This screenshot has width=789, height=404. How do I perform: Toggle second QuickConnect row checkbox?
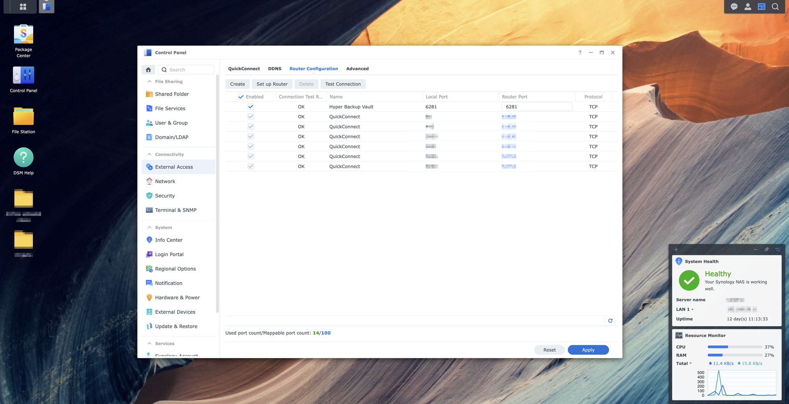tap(251, 126)
